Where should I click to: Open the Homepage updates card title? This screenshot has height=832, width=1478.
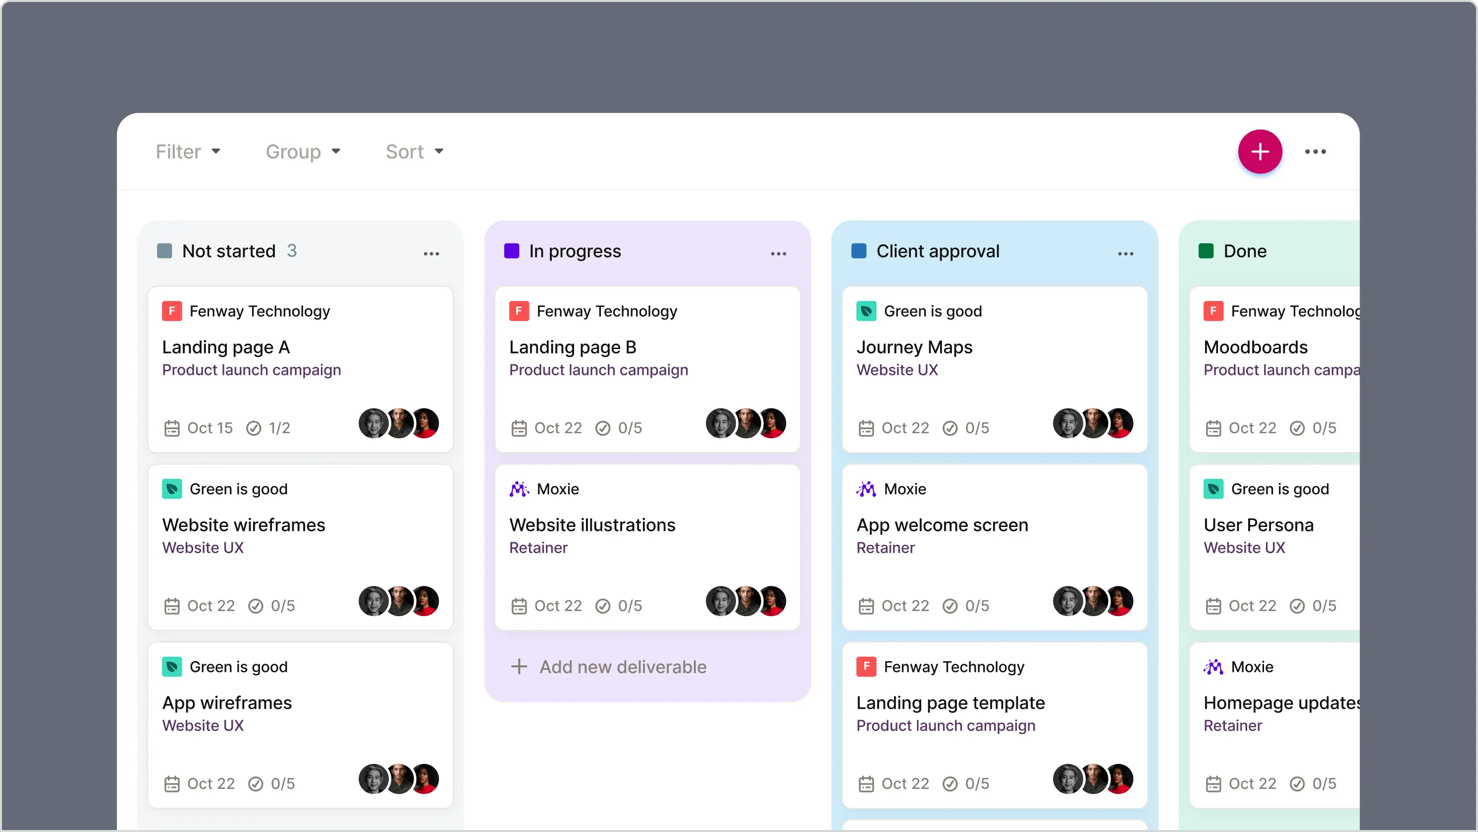[1281, 702]
